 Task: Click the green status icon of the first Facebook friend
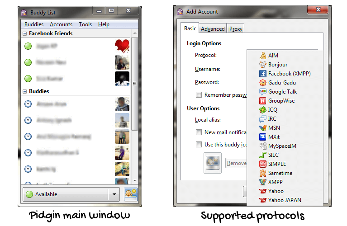[x=28, y=46]
